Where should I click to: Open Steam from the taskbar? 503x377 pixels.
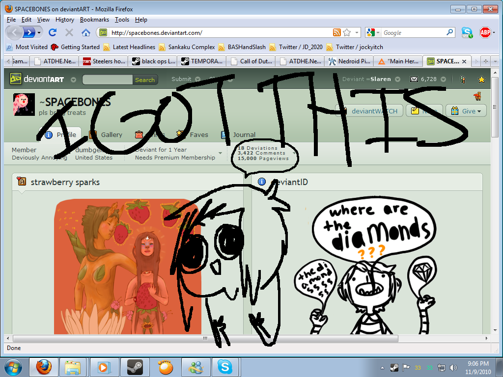coord(135,367)
